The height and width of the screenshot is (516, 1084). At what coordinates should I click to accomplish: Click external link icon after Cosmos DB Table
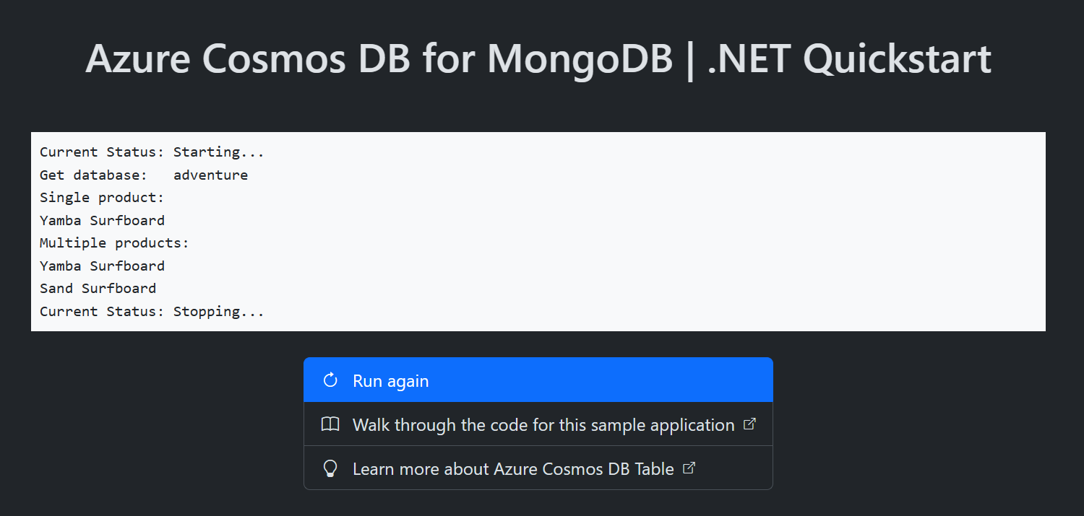tap(689, 468)
